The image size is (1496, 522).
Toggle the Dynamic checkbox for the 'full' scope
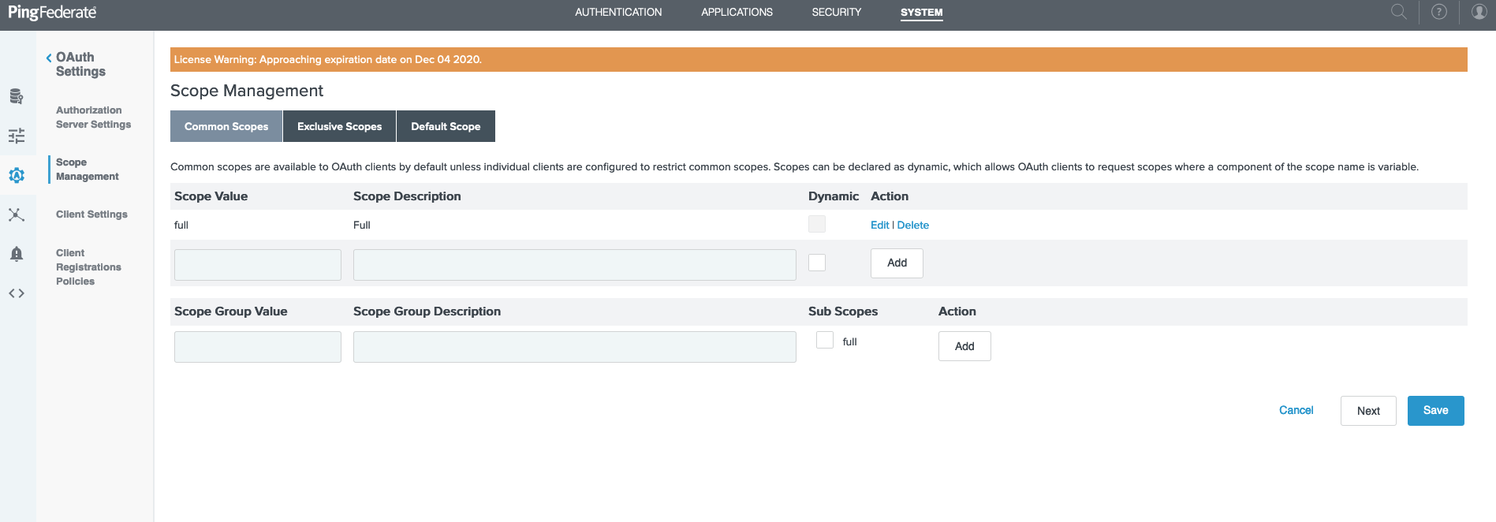[817, 225]
